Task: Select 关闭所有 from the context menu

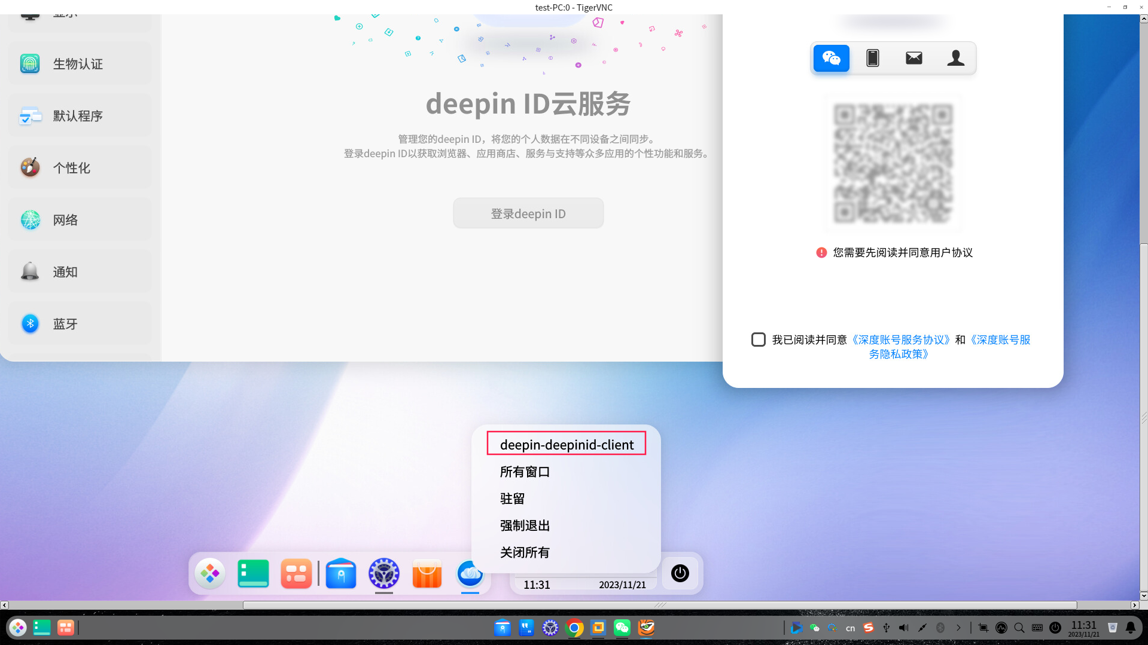Action: pos(524,552)
